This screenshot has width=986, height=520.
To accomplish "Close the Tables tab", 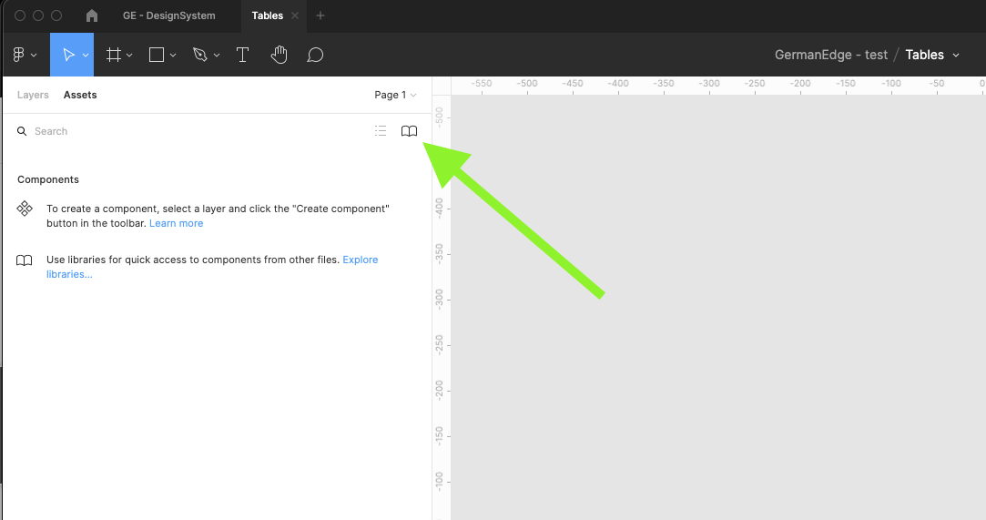I will [295, 15].
